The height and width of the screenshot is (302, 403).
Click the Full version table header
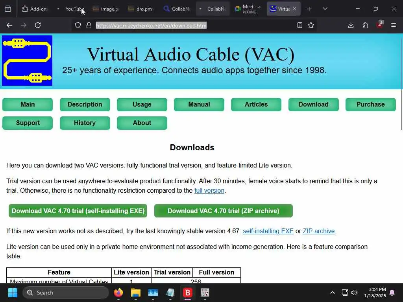(x=216, y=272)
